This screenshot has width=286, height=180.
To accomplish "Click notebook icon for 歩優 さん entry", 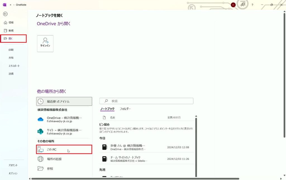I will click(104, 147).
